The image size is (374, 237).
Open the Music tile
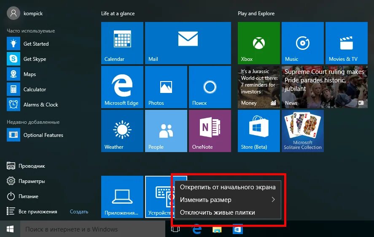(x=303, y=43)
